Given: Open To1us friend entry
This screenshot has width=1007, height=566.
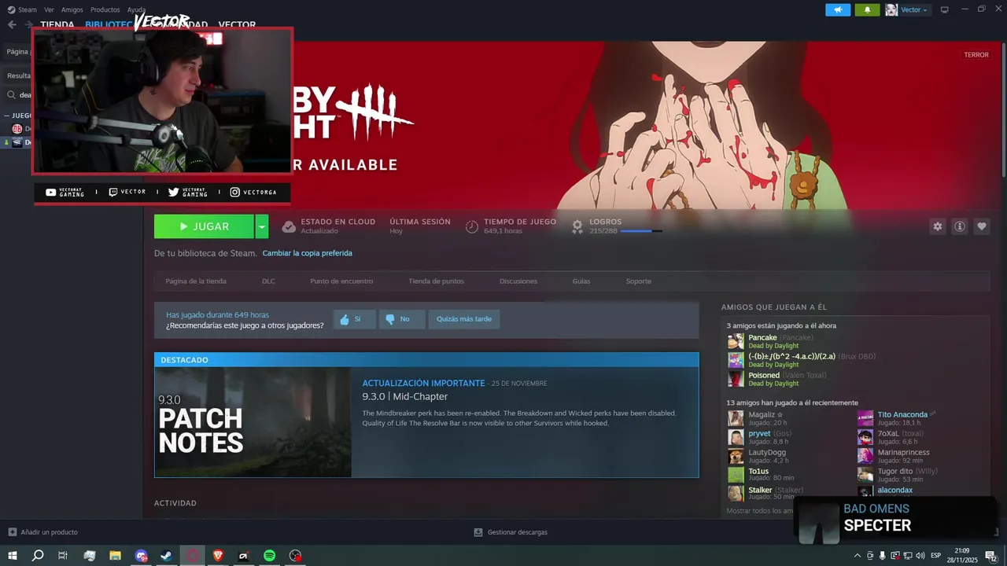Looking at the screenshot, I should click(x=758, y=471).
